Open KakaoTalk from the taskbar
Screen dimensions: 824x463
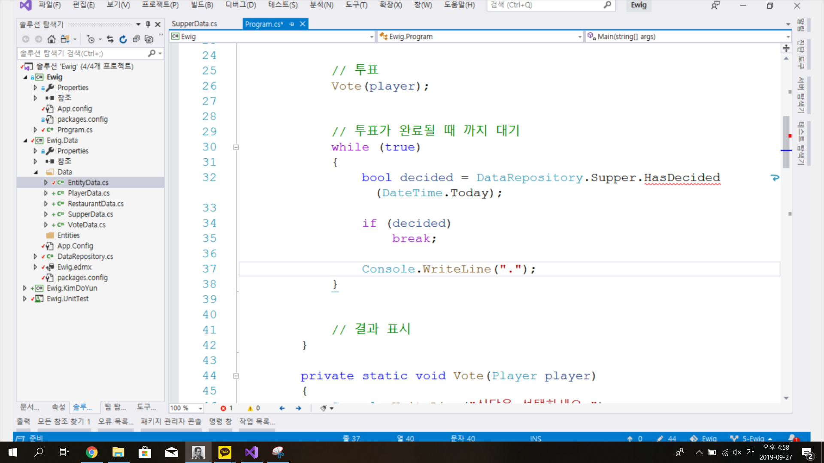point(225,452)
